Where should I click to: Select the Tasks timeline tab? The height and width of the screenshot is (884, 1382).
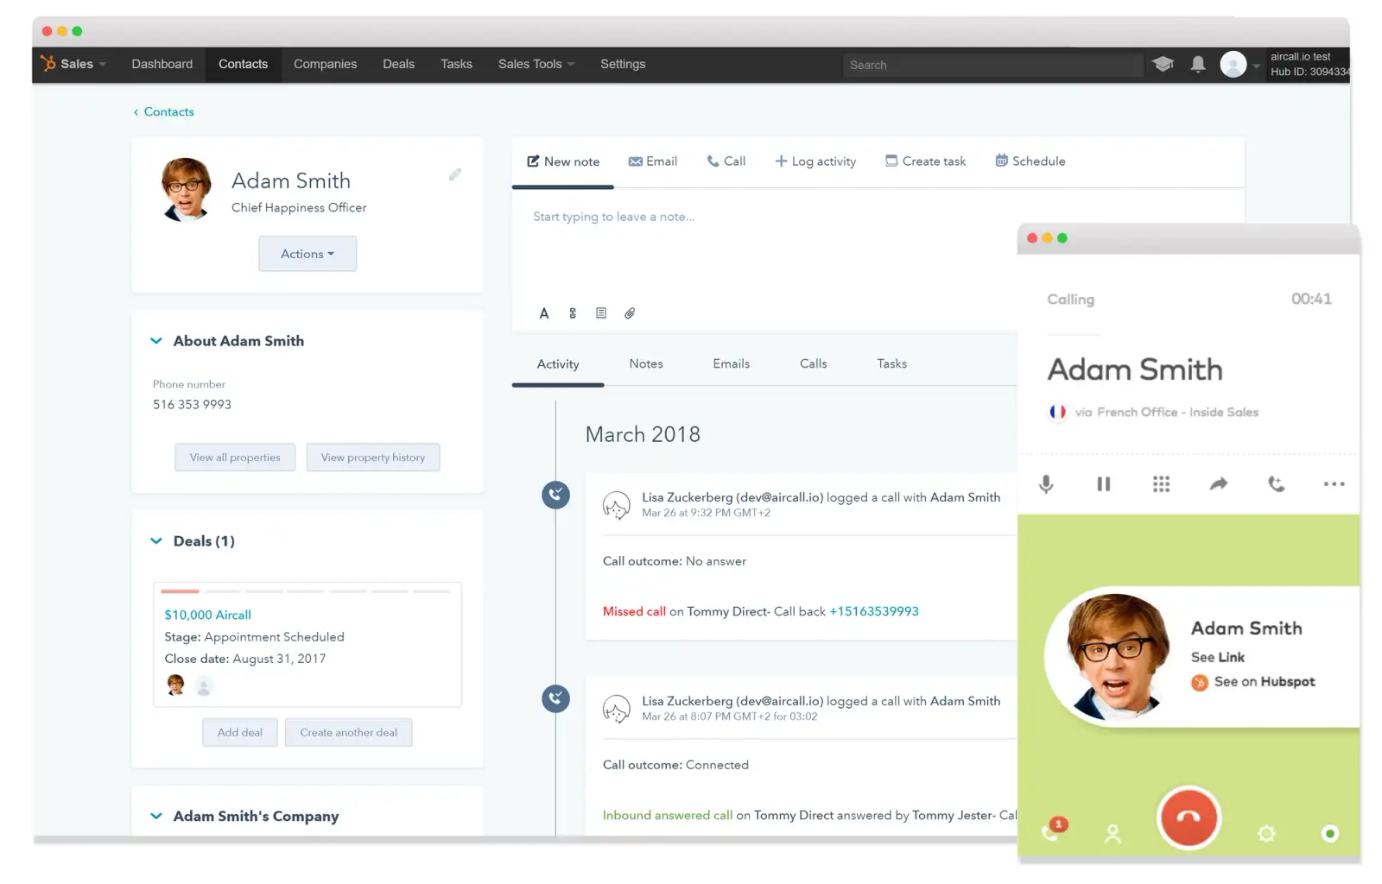coord(891,363)
